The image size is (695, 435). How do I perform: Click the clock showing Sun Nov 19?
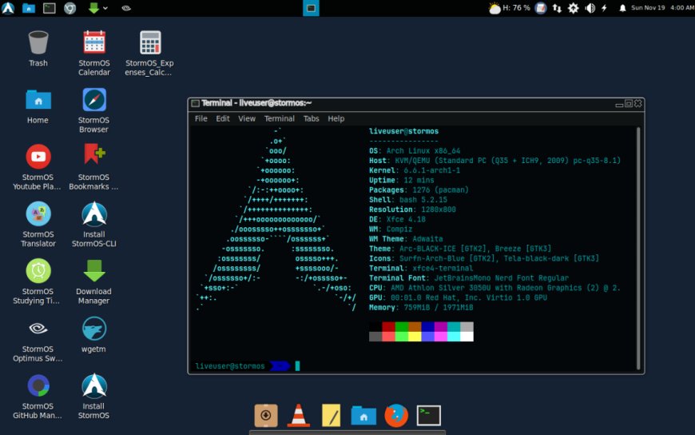662,8
